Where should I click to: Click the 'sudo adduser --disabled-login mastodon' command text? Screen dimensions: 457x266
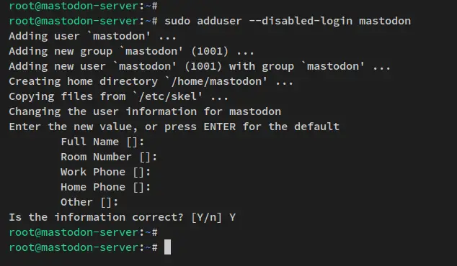(288, 21)
